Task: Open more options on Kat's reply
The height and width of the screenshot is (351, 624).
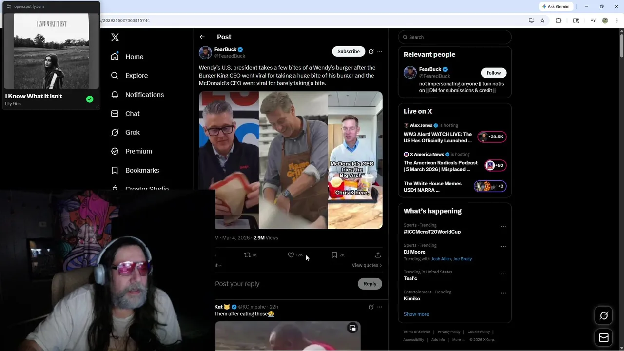Action: click(x=380, y=307)
